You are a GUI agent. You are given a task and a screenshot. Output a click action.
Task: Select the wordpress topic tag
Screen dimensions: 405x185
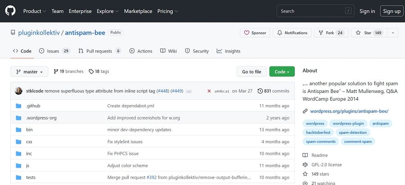315,123
